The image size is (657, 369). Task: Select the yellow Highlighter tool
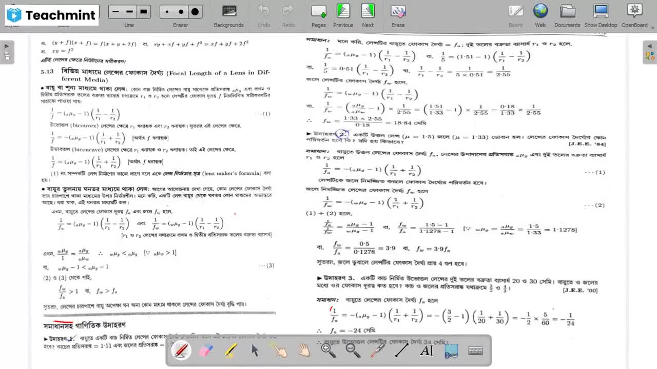pyautogui.click(x=230, y=351)
